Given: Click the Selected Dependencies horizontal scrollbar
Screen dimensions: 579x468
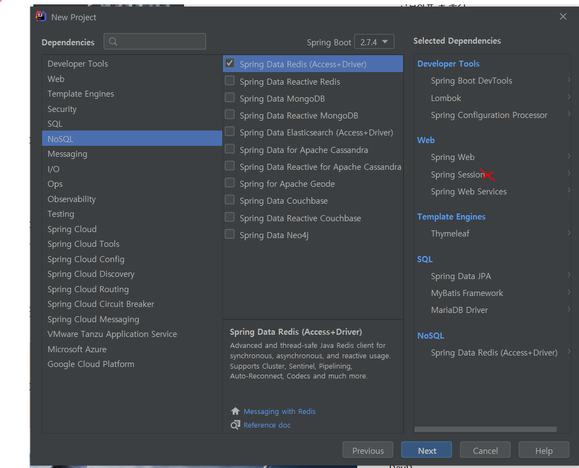Looking at the screenshot, I should pos(485,429).
